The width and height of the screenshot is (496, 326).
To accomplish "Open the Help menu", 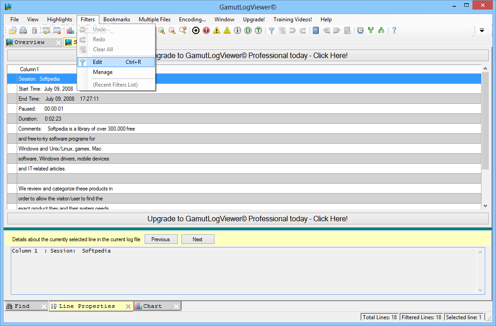I will click(x=326, y=19).
